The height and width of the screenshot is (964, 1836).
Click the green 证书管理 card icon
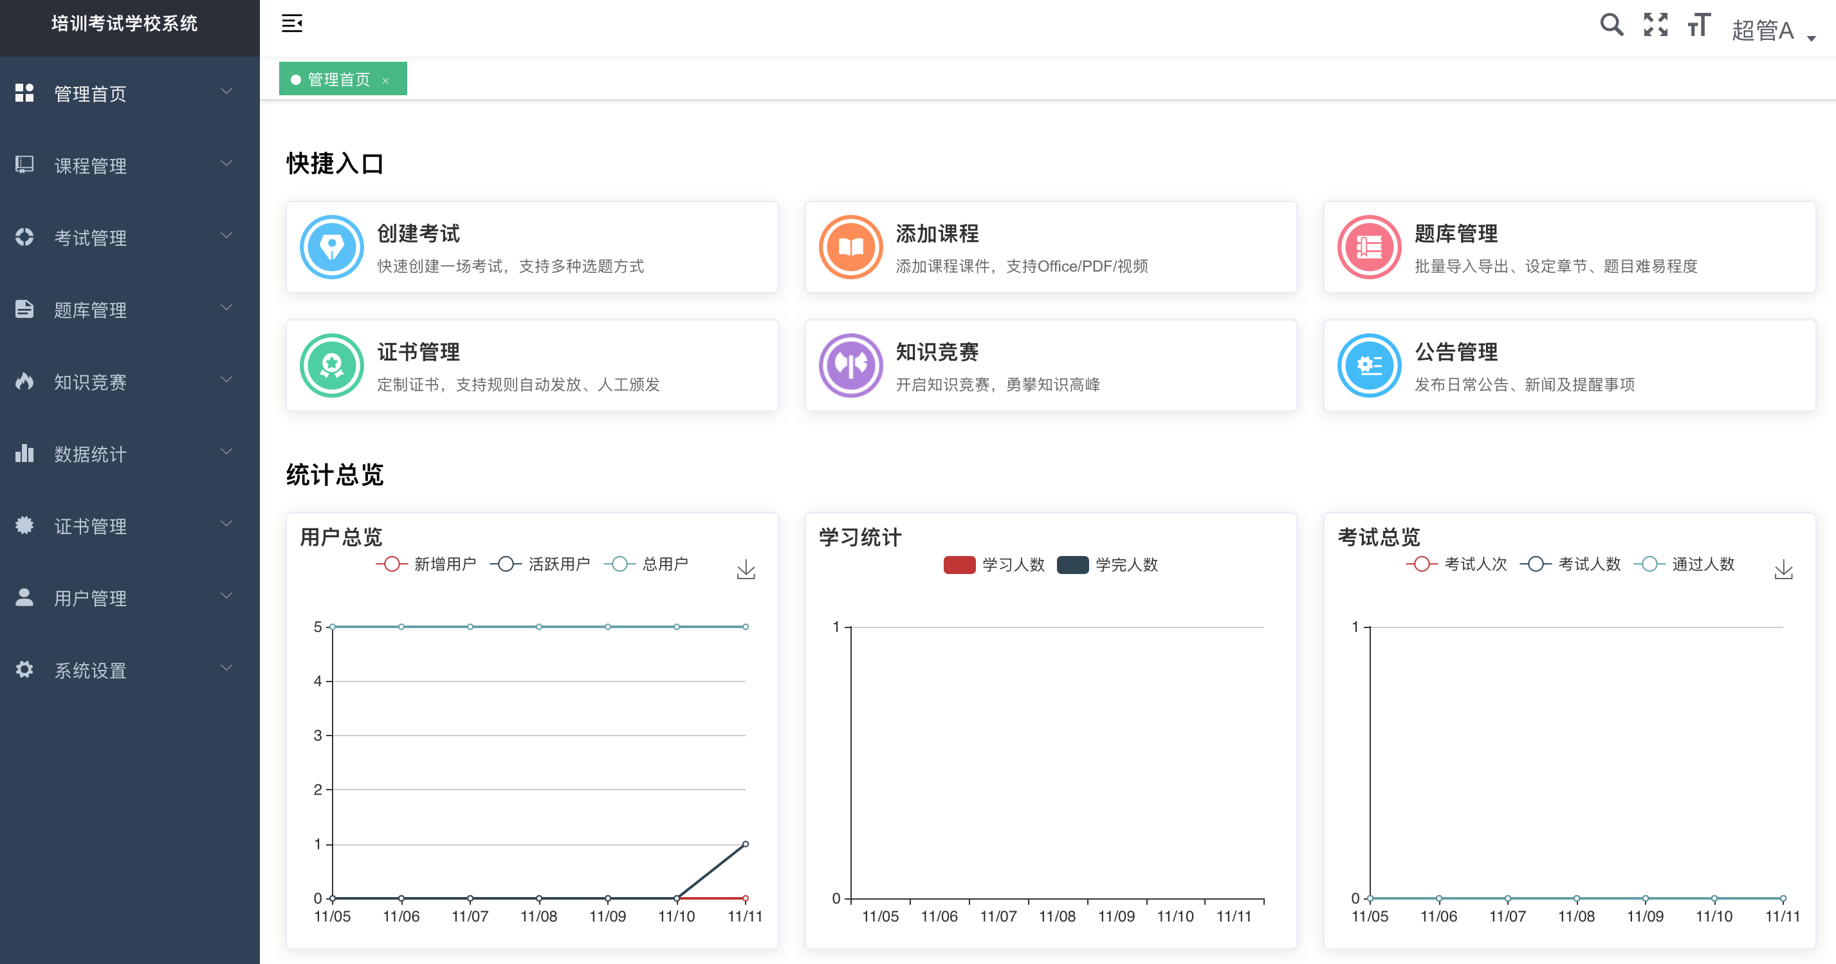point(331,366)
